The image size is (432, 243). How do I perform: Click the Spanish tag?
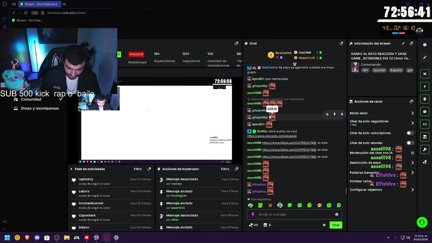379,70
